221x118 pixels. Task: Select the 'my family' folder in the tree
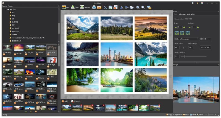[x=15, y=28]
